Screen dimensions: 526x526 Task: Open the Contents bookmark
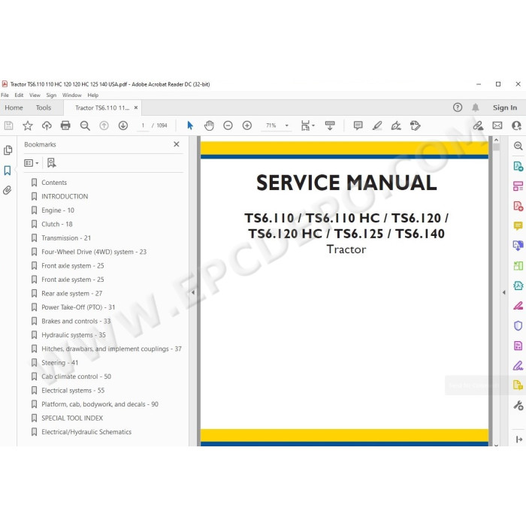click(x=54, y=183)
